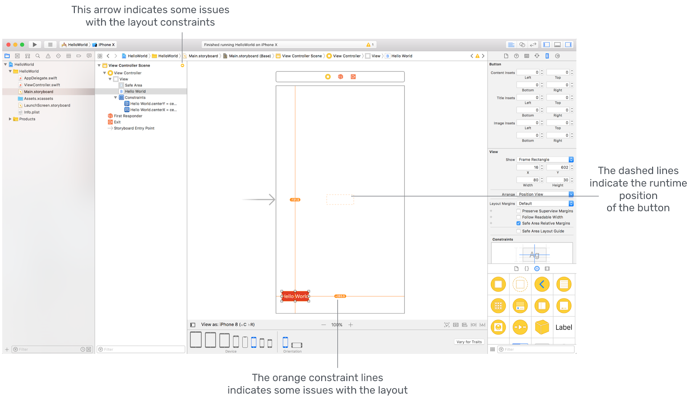This screenshot has width=692, height=400.
Task: Click the layout issues arrow in outline
Action: [x=183, y=66]
